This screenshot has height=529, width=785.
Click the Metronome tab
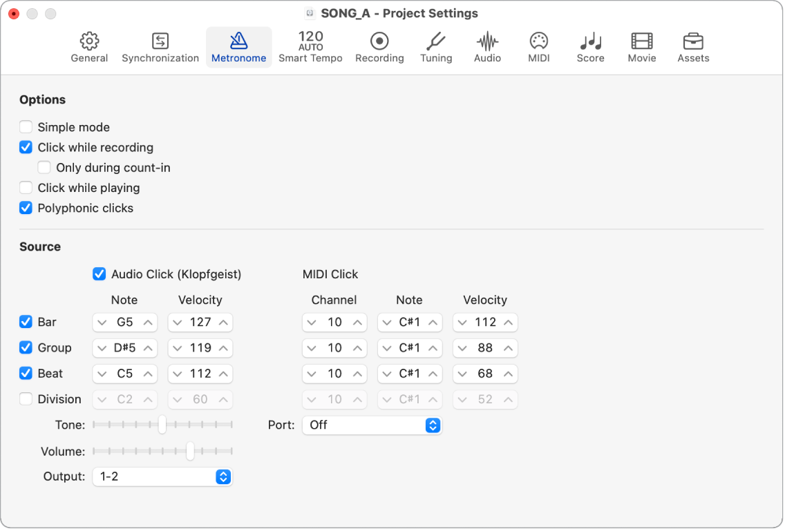[x=238, y=46]
